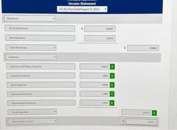Screen dimensions: 177x130
Task: Open the period dropdown For the Year Ended August 31, 2022
Action: [x=82, y=9]
